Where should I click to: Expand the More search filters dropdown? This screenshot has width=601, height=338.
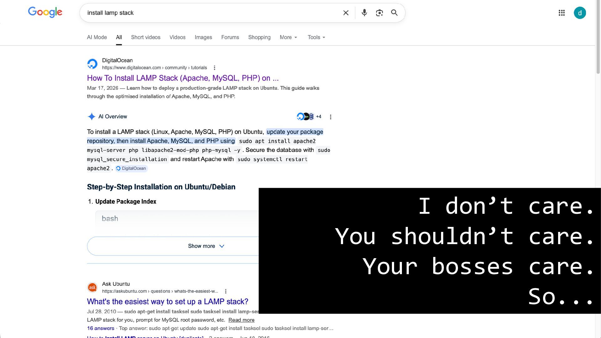(288, 37)
